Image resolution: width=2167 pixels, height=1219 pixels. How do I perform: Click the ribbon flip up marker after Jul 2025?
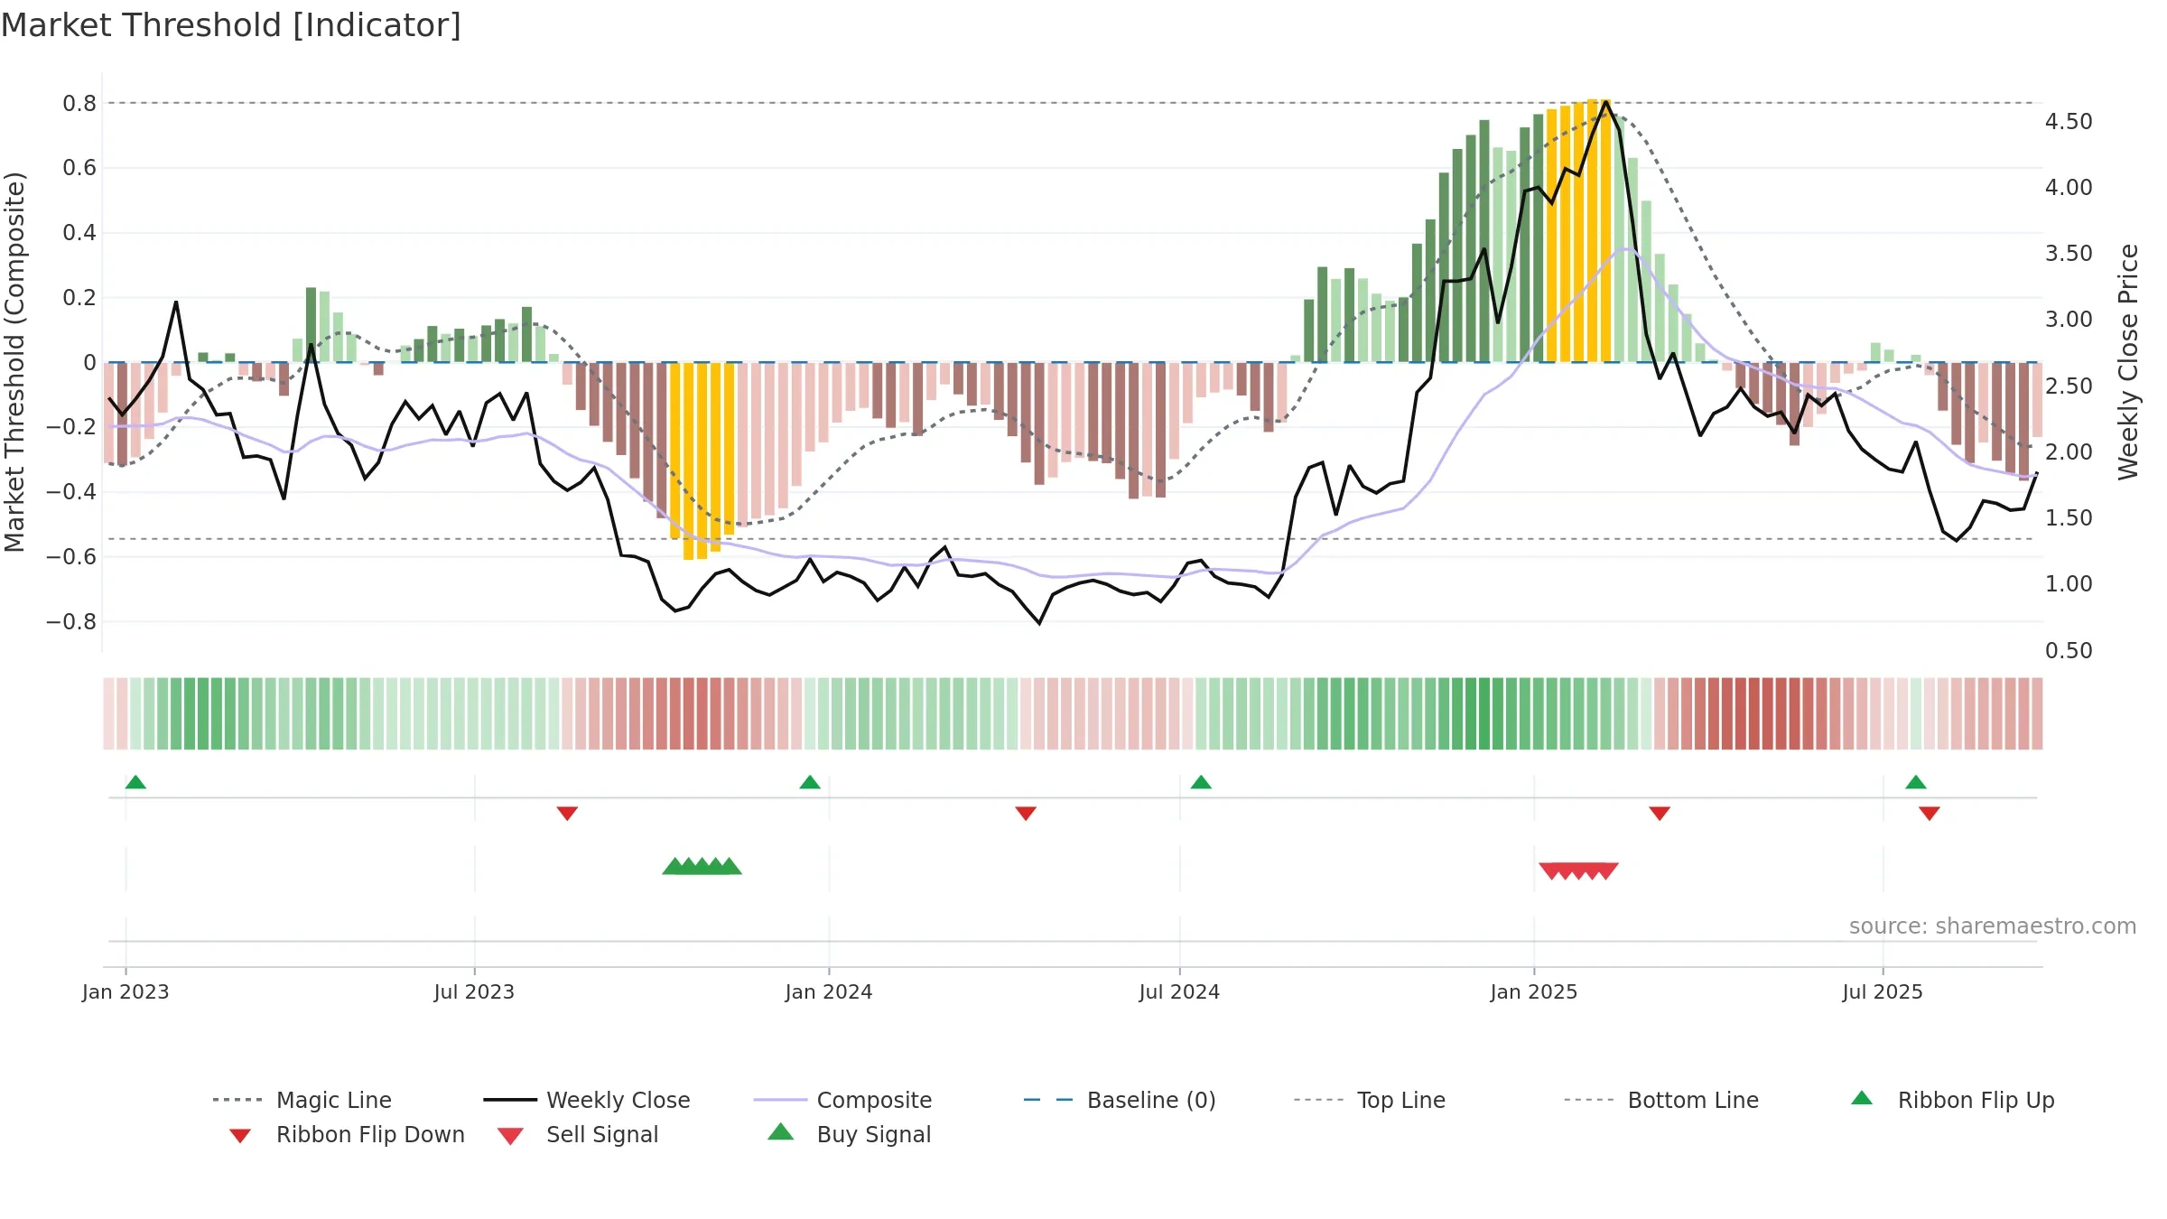click(x=1916, y=782)
